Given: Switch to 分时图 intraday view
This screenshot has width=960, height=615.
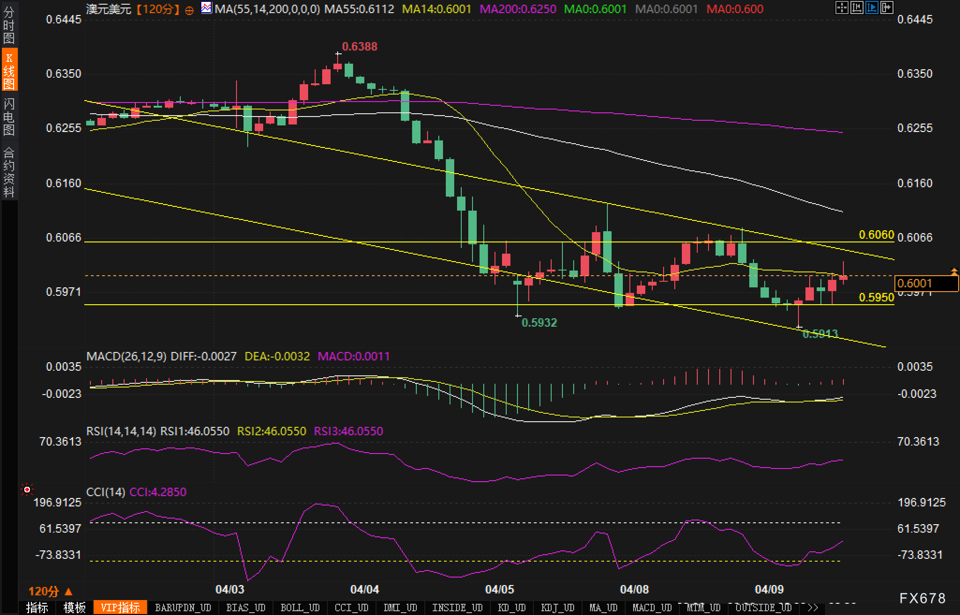Looking at the screenshot, I should point(9,25).
